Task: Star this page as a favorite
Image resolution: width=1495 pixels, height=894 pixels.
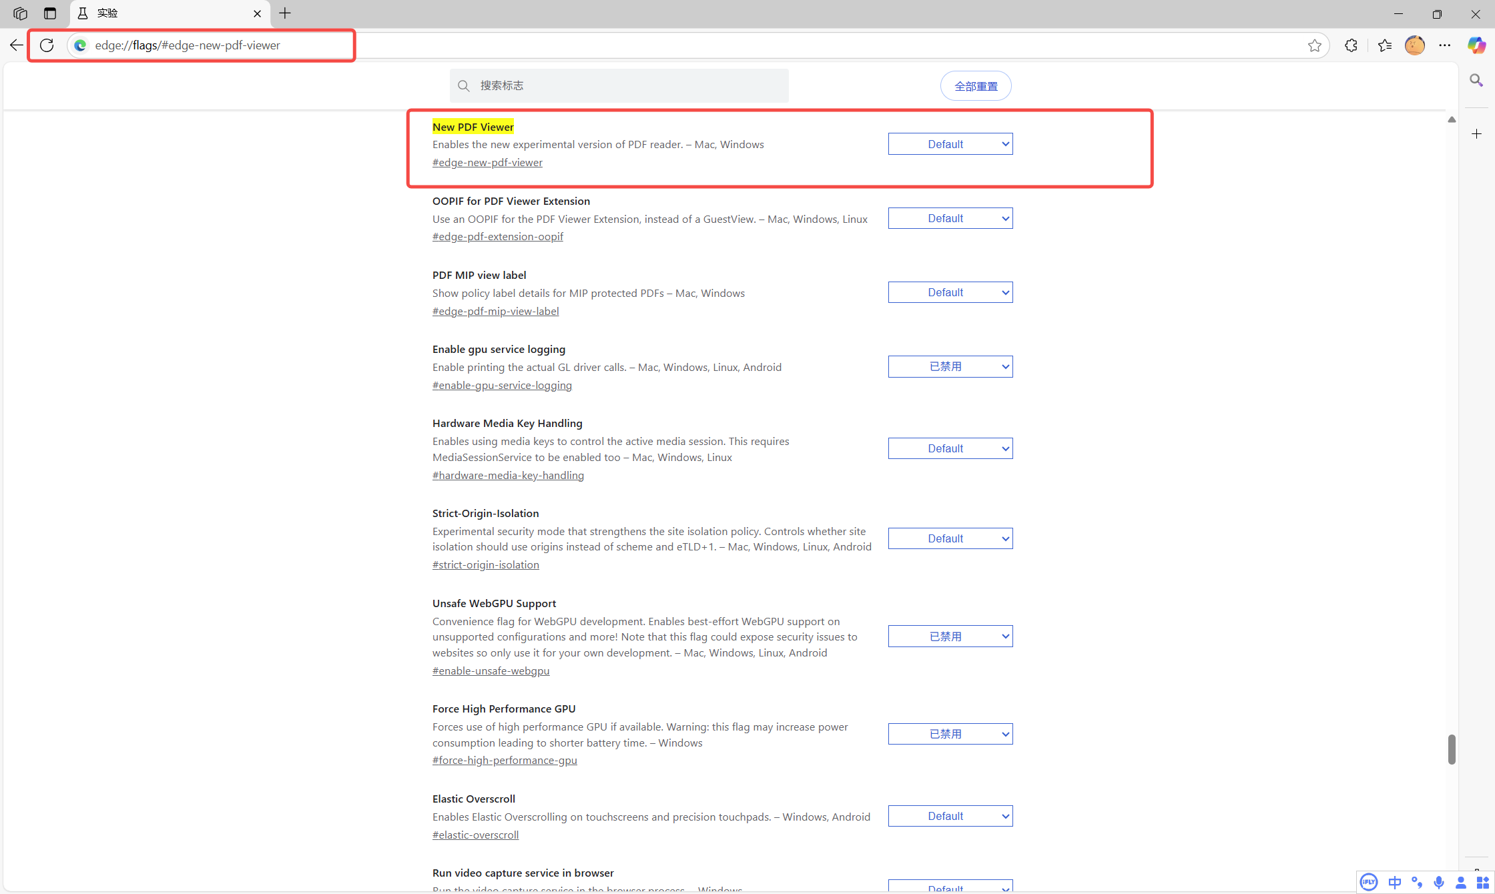Action: coord(1314,45)
